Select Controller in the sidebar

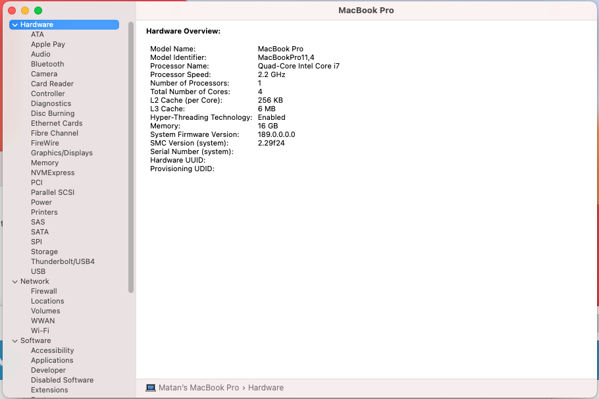[x=48, y=93]
